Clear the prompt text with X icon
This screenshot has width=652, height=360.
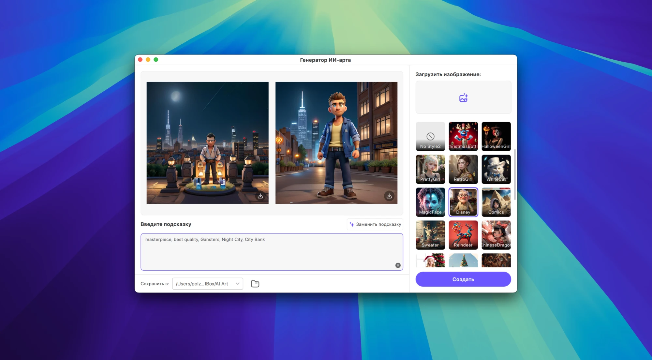[x=398, y=265]
